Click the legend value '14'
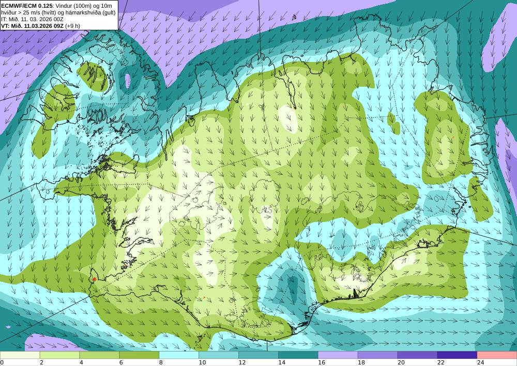 click(x=282, y=362)
